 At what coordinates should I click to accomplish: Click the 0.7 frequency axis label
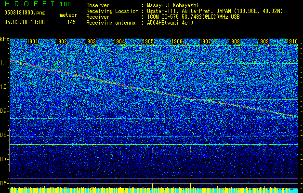4,159
